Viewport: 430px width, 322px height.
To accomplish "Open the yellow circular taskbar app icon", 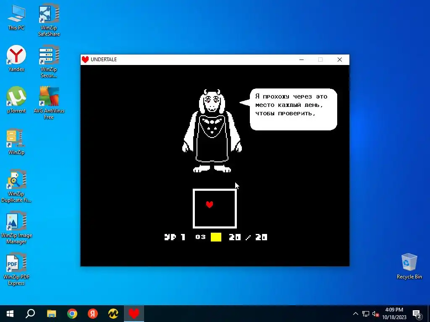I will [113, 314].
